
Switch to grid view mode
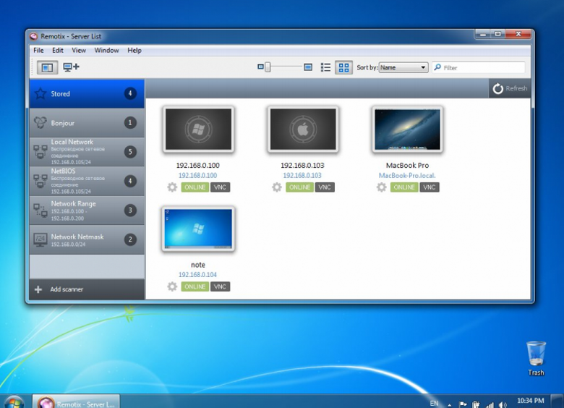pyautogui.click(x=343, y=67)
